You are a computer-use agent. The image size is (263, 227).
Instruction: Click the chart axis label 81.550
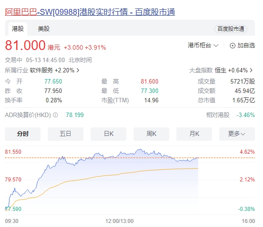click(x=13, y=152)
